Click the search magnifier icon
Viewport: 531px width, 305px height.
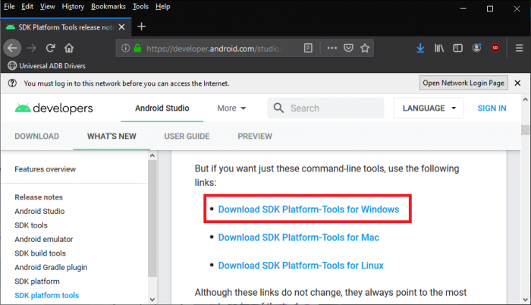pyautogui.click(x=278, y=108)
